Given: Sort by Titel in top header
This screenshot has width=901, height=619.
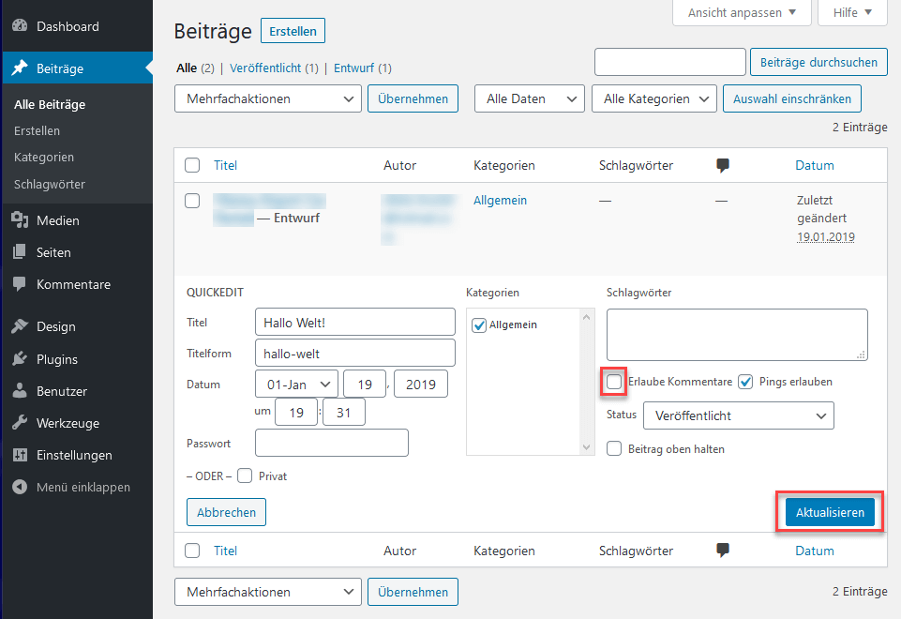Looking at the screenshot, I should tap(225, 165).
